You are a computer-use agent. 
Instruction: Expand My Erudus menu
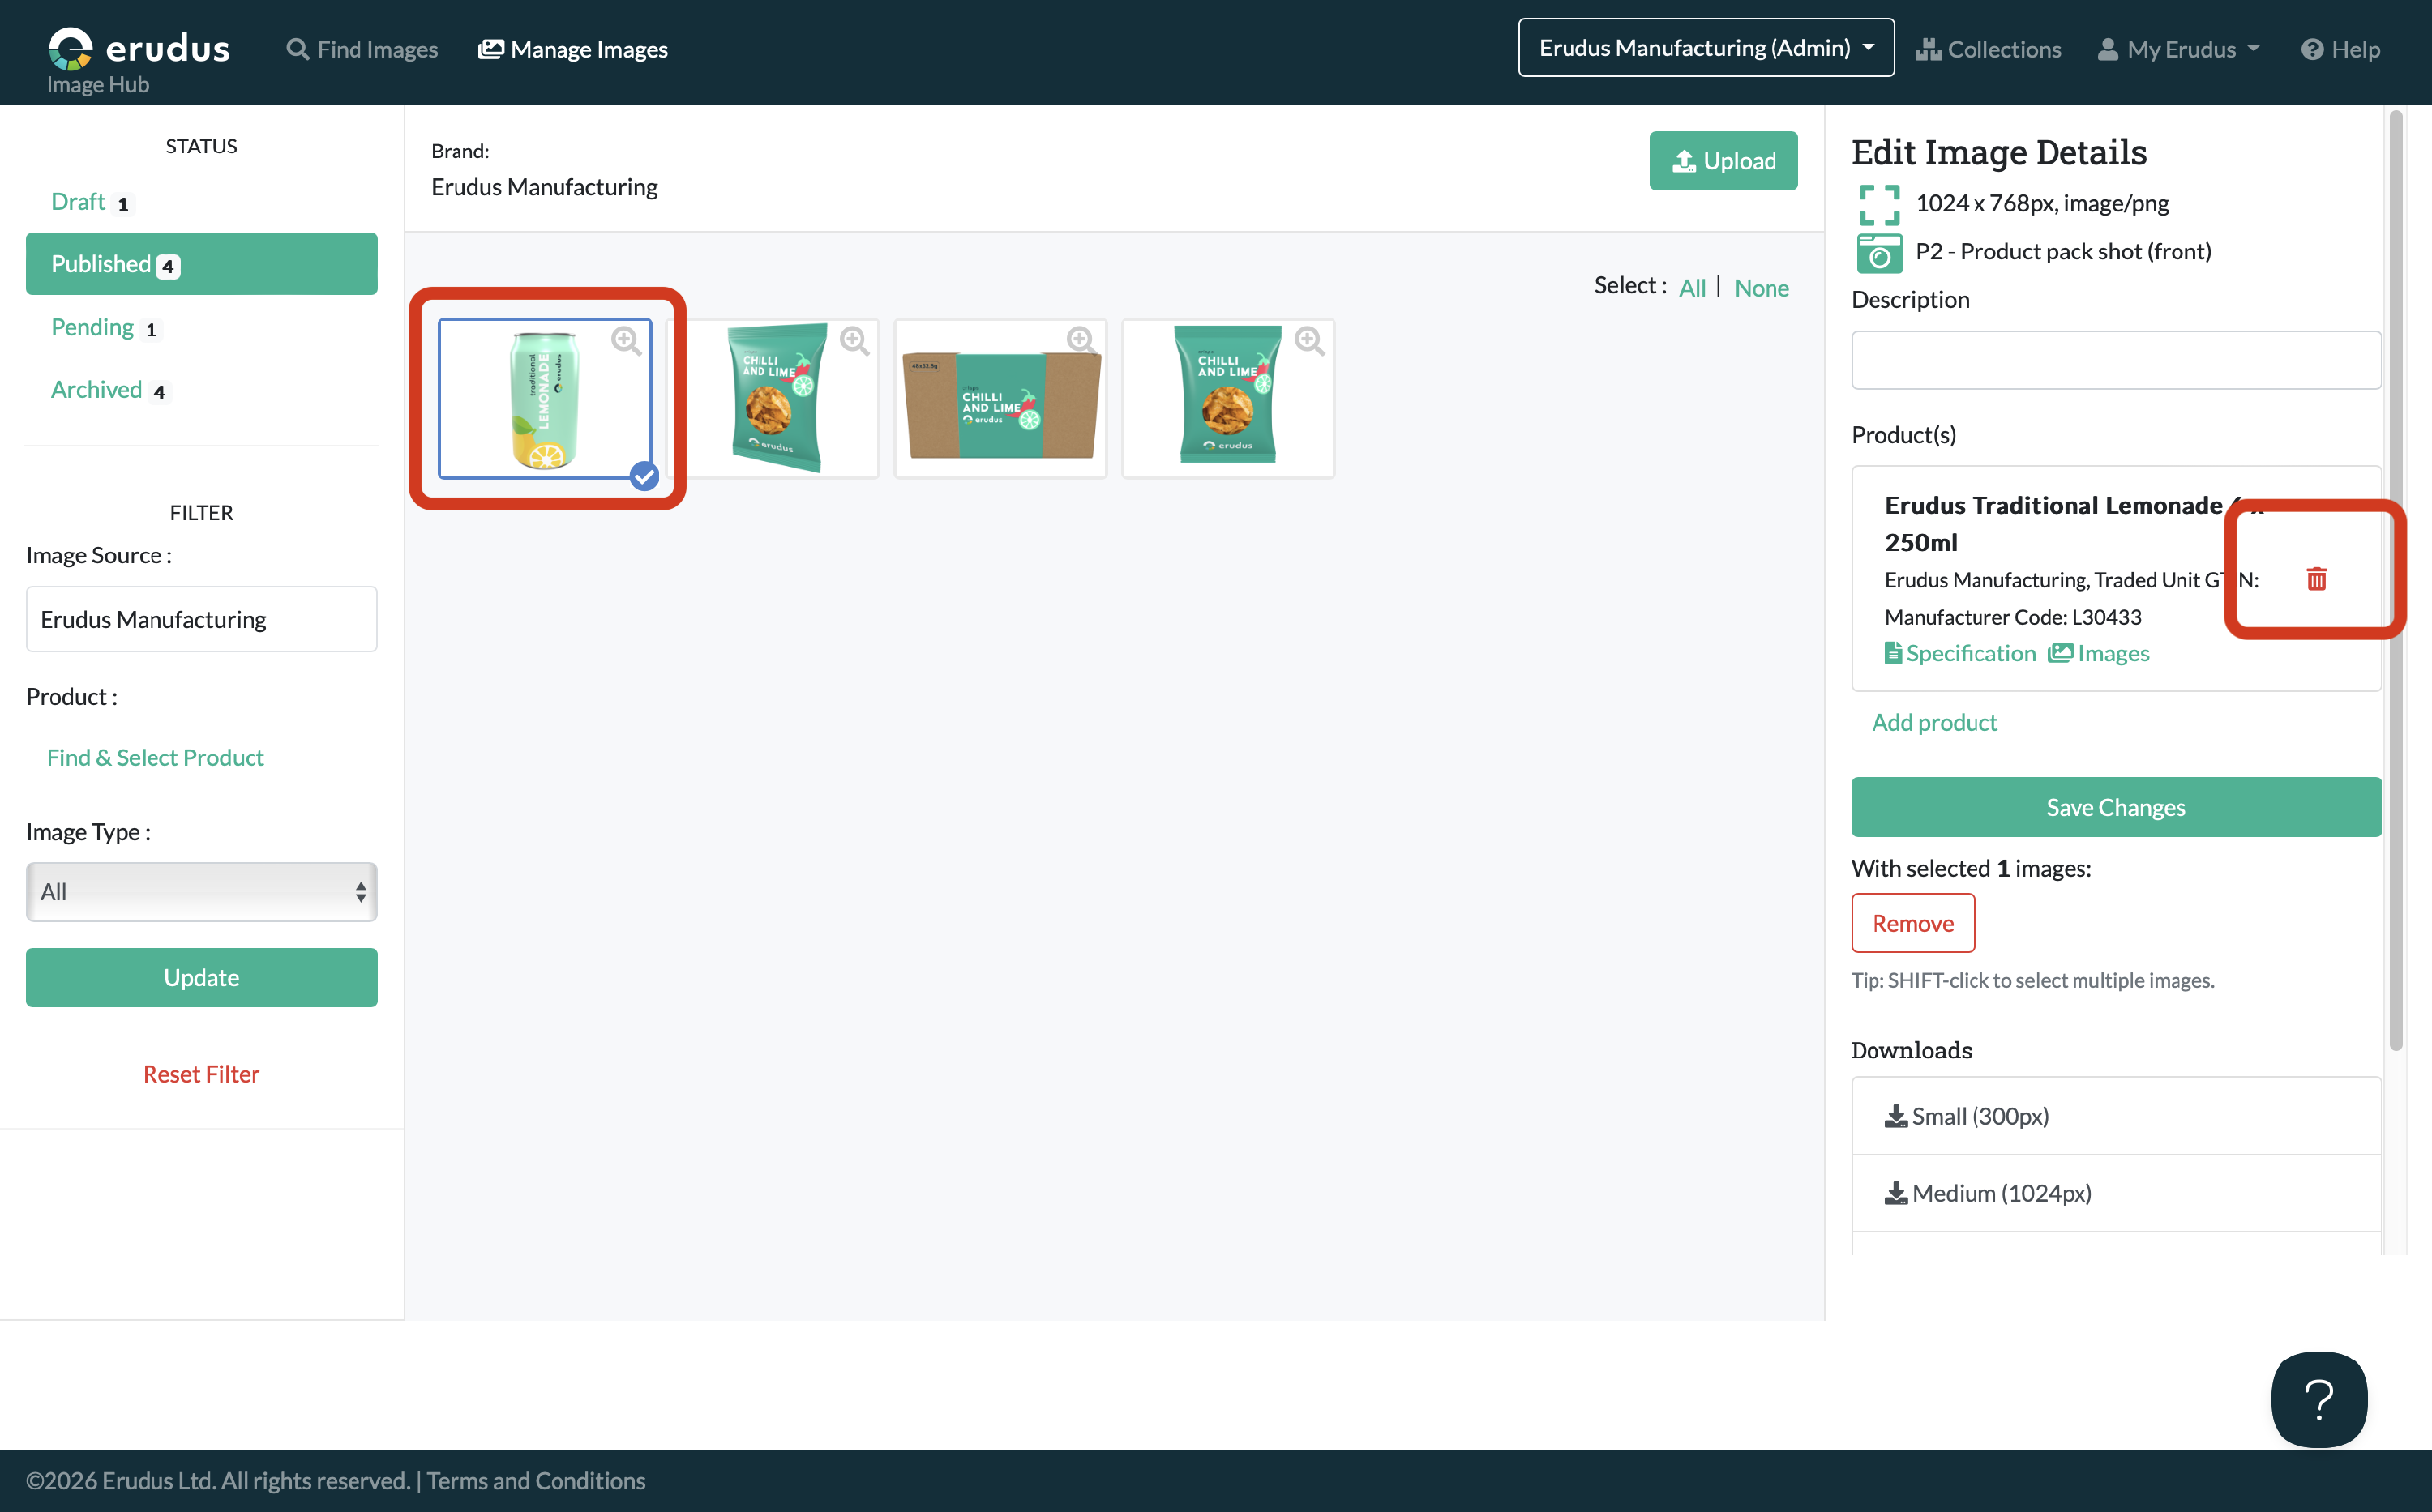coord(2179,49)
